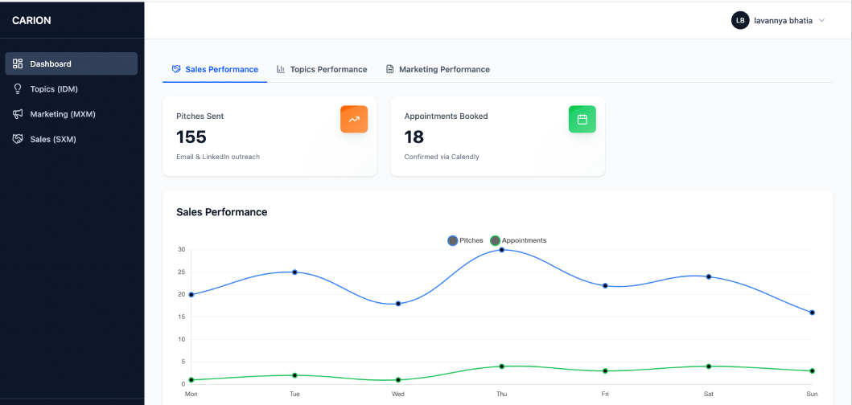Click the LB user avatar
The image size is (852, 405).
[739, 20]
